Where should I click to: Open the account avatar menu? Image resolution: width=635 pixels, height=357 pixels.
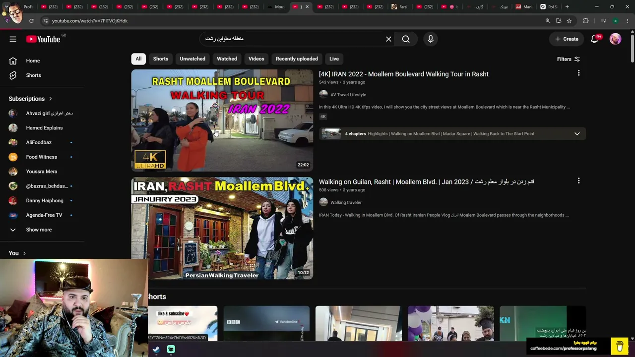(x=615, y=39)
